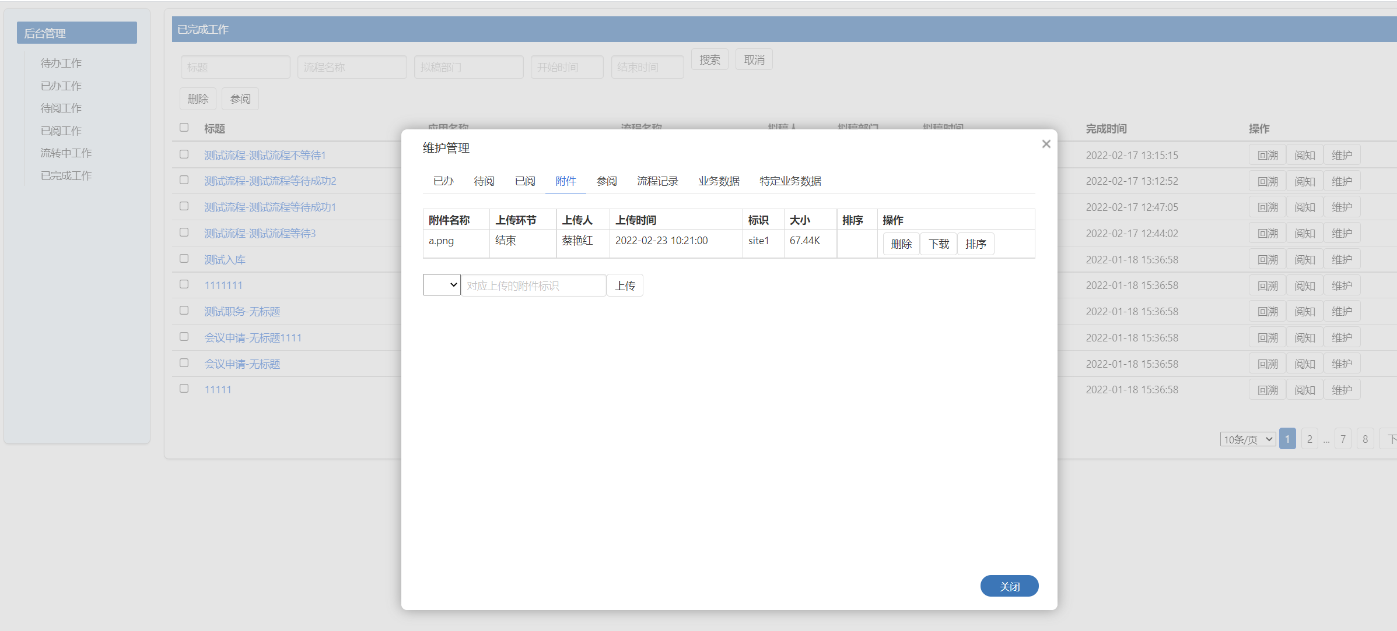Toggle the select-all checkbox in table header
This screenshot has height=631, width=1397.
[x=184, y=128]
